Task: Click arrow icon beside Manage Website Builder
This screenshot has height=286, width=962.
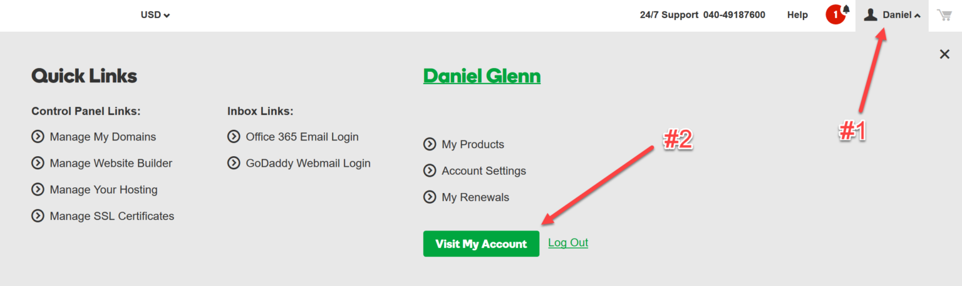Action: pos(38,163)
